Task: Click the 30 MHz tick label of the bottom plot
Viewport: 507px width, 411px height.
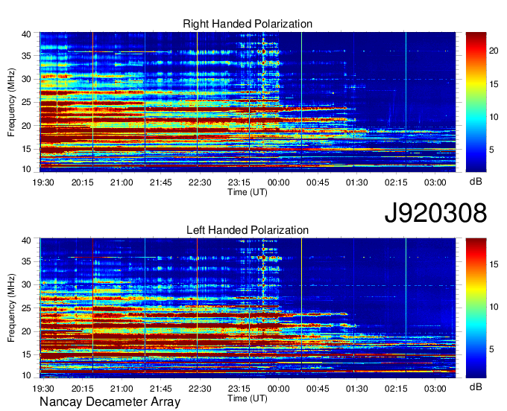Action: pyautogui.click(x=26, y=284)
